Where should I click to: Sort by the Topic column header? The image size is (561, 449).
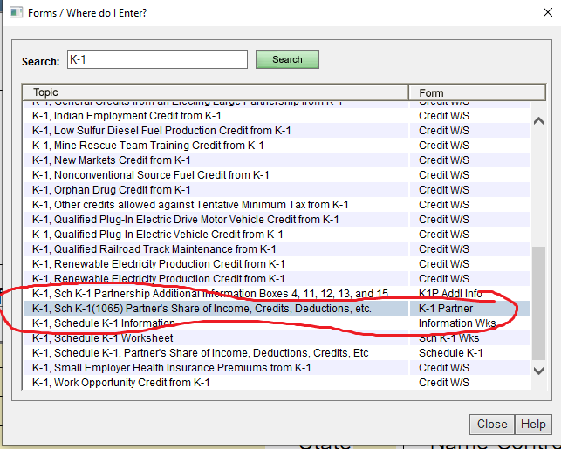pyautogui.click(x=216, y=92)
